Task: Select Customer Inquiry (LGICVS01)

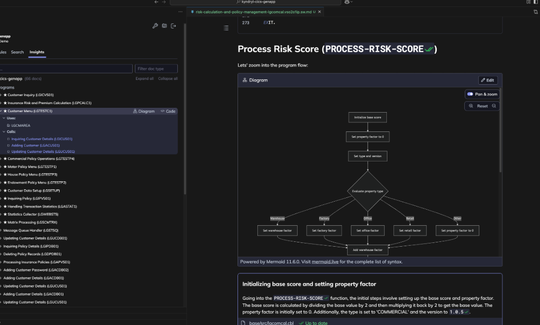Action: (x=31, y=95)
